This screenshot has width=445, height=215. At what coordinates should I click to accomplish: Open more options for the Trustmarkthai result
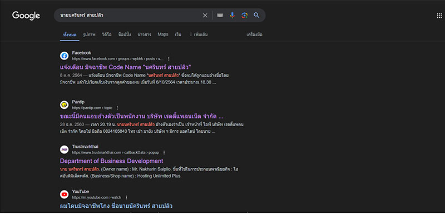point(164,152)
